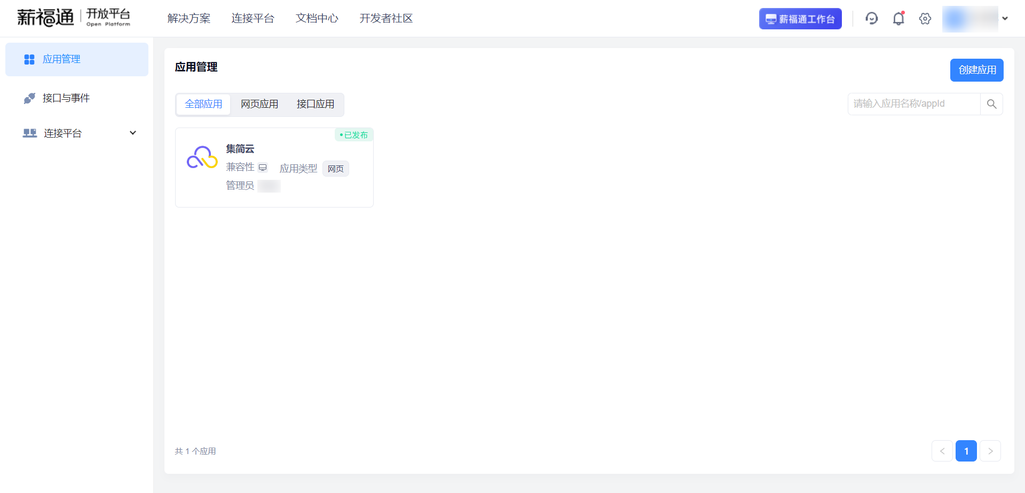
Task: Select page 1 in pagination
Action: (x=966, y=451)
